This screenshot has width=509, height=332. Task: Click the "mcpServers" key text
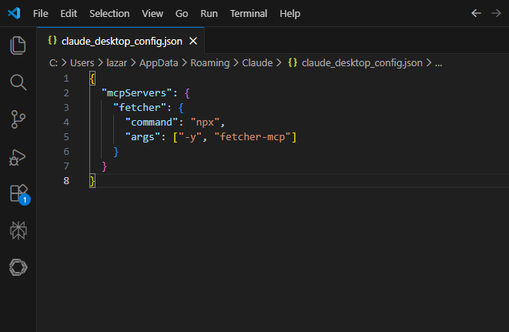[x=136, y=93]
